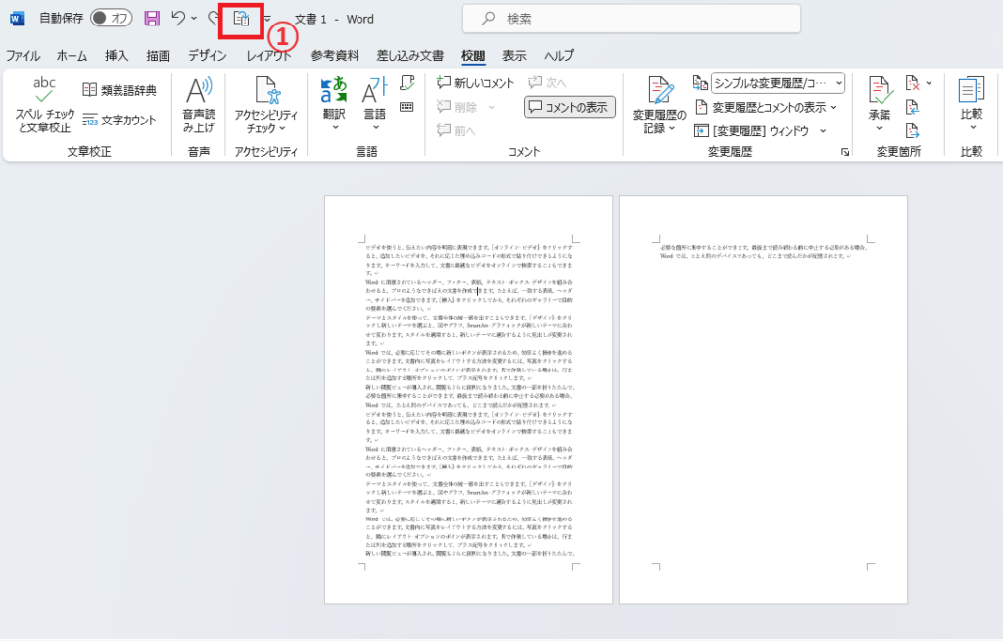Open アクセシビリティ チェック dropdown
Screen dimensions: 1003x641
(x=266, y=105)
